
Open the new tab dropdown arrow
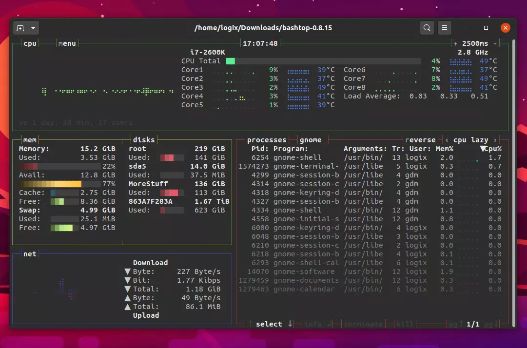[x=33, y=28]
